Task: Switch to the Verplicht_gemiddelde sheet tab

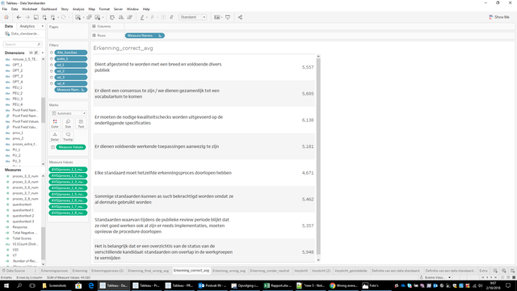Action: (351, 271)
